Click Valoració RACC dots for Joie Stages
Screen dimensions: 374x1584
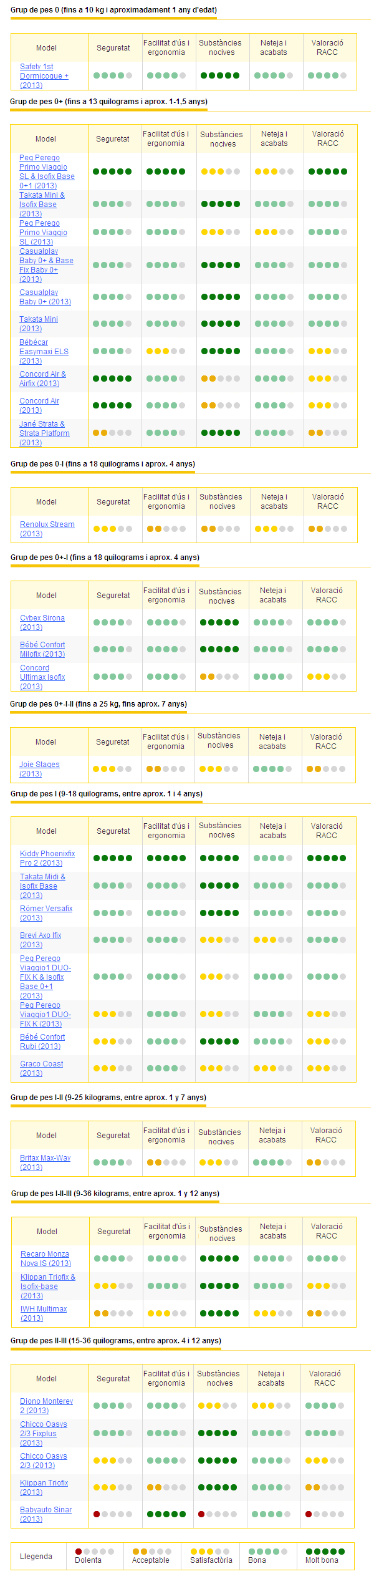326,769
